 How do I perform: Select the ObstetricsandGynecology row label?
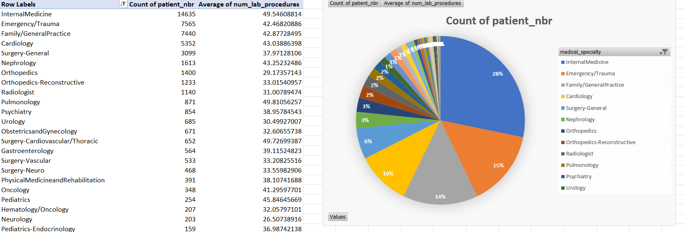pos(39,131)
